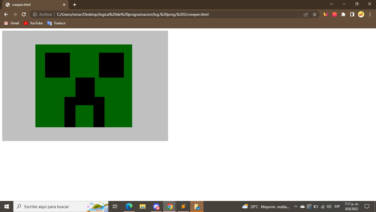
Task: Open the yellow W extension icon
Action: coord(326,14)
